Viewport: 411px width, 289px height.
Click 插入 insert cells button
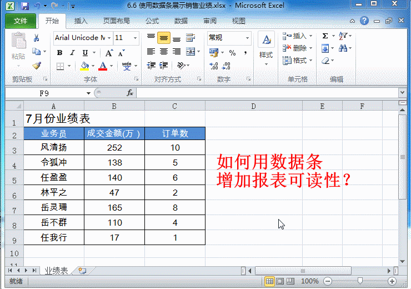(298, 36)
